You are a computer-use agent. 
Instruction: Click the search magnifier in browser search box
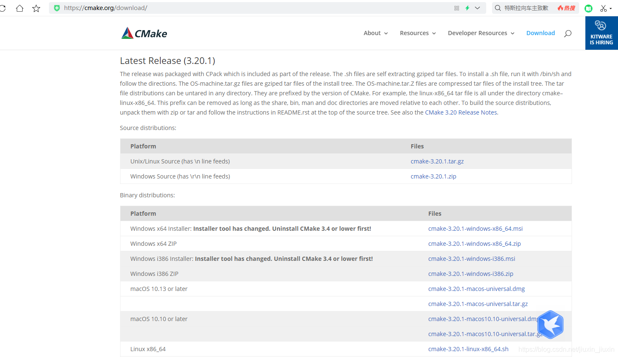coord(498,8)
